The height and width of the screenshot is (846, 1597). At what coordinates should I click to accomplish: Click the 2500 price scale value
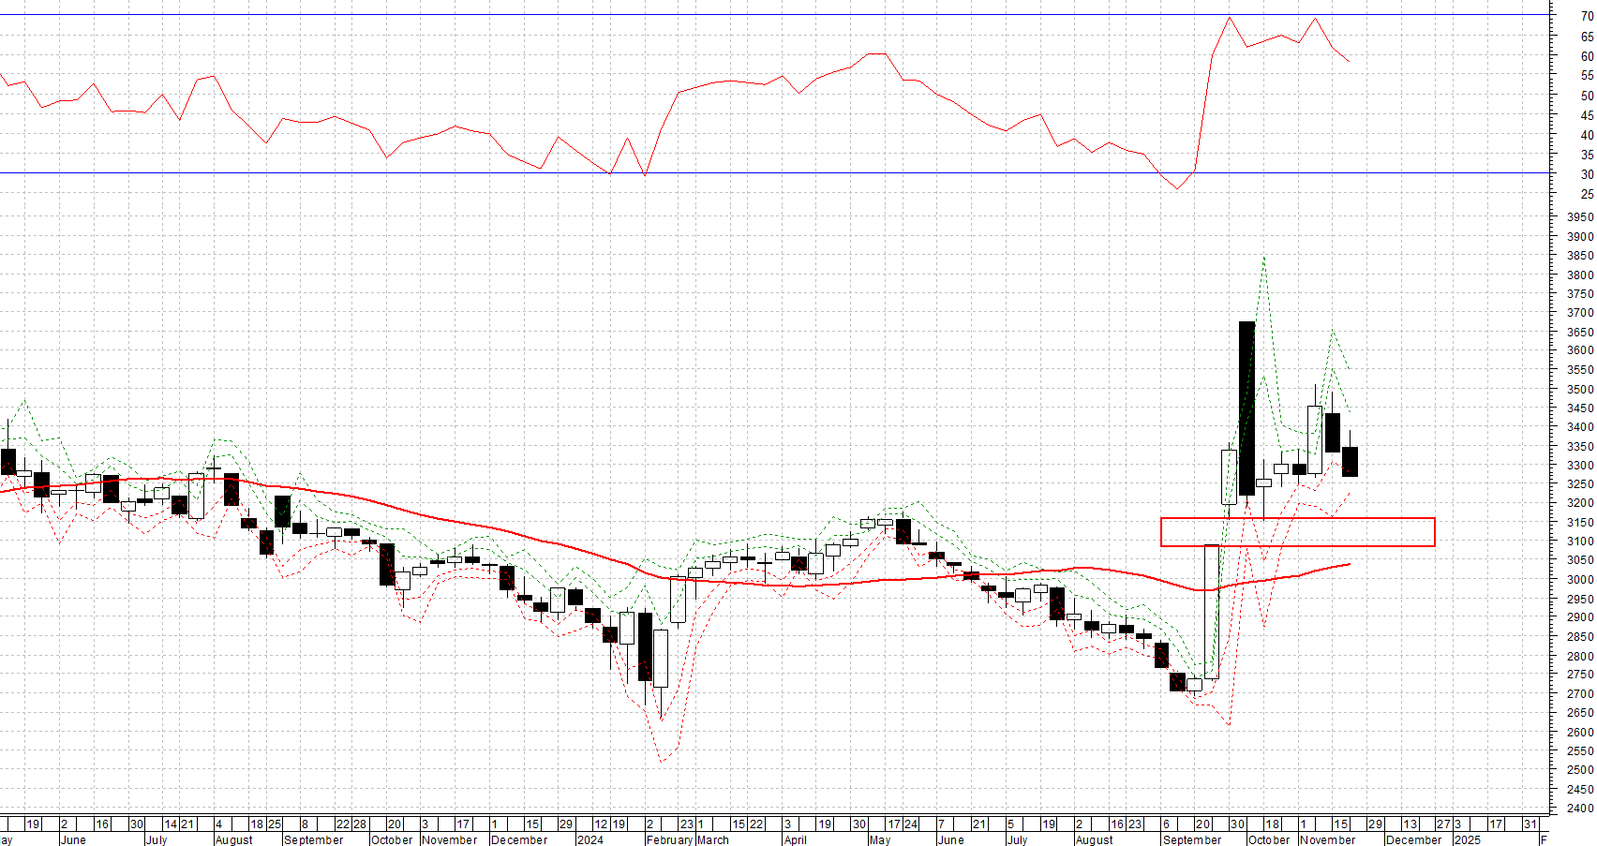click(x=1579, y=770)
